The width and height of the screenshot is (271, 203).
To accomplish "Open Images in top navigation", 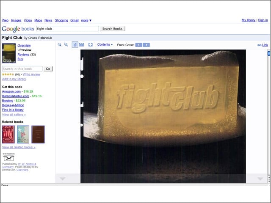I will point(16,20).
